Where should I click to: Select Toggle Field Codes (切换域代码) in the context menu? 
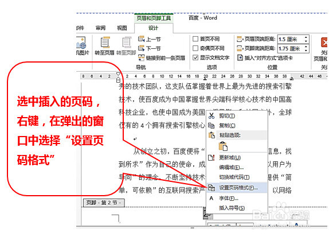(237, 177)
